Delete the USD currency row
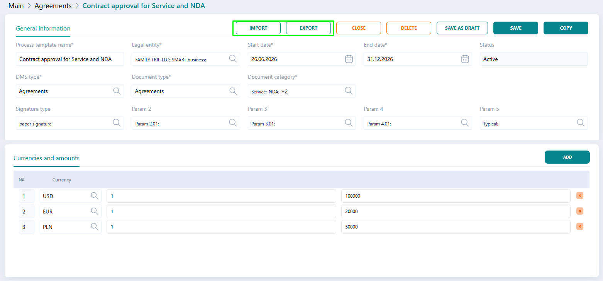 579,196
